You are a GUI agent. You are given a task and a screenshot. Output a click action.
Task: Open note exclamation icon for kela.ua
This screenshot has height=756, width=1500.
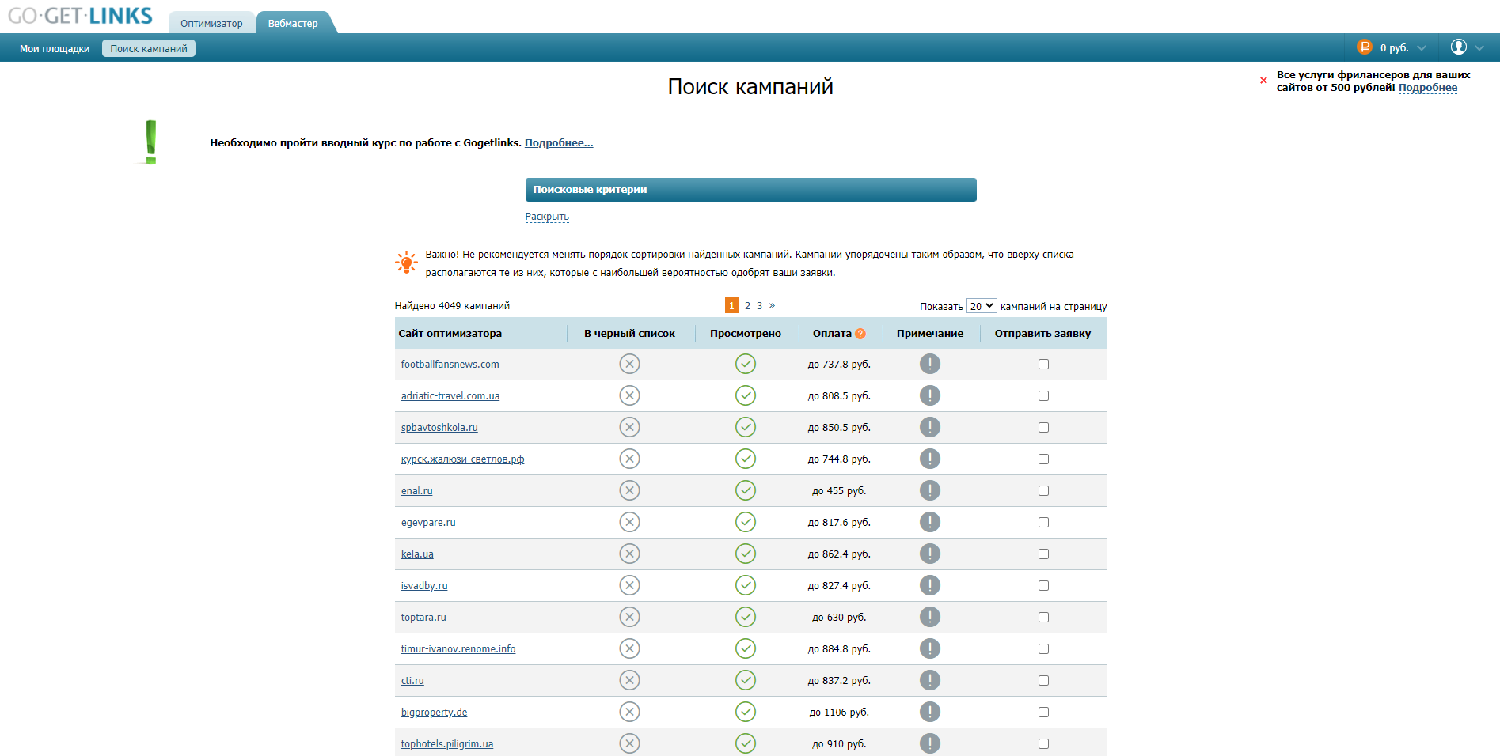(930, 554)
